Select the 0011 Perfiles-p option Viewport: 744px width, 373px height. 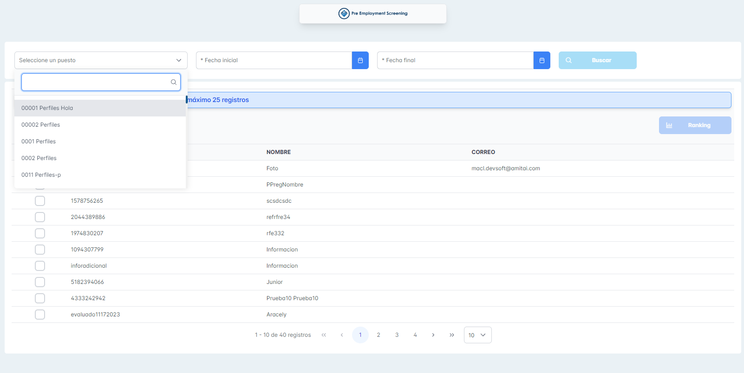click(x=41, y=175)
